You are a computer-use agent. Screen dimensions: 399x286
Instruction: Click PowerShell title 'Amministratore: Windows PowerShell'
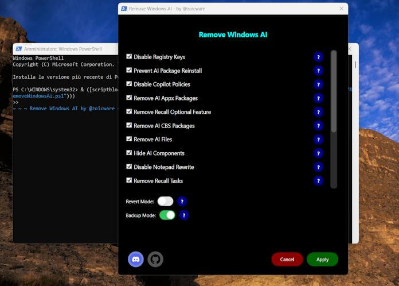click(63, 49)
